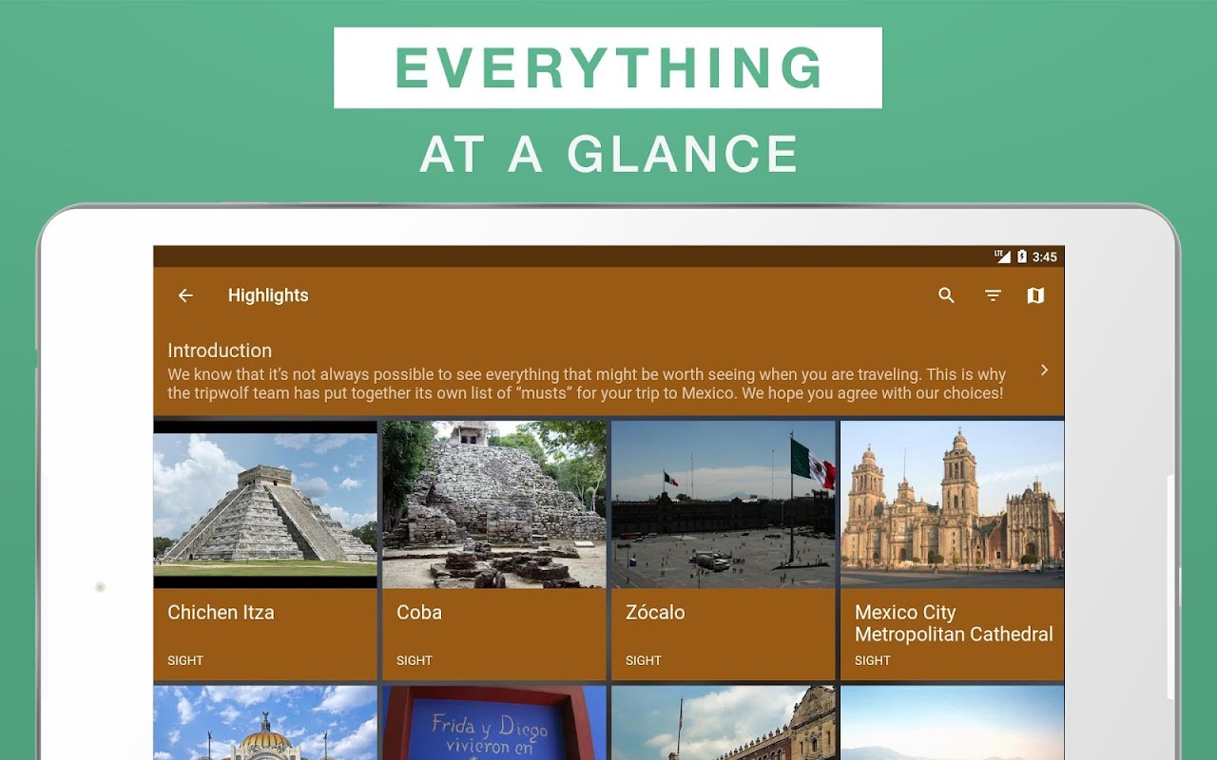Open the Frida y Diego sign photo
This screenshot has height=760, width=1217.
coord(494,723)
